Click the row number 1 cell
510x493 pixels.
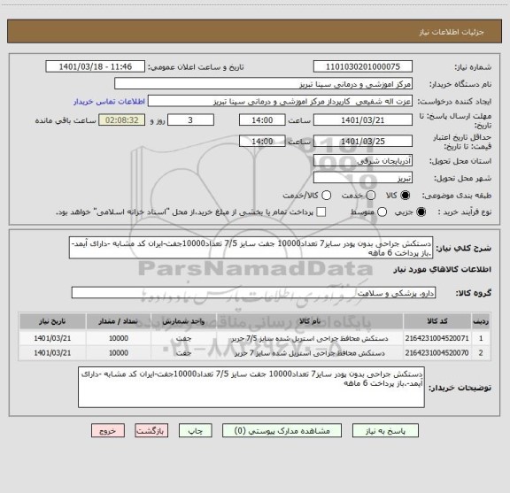481,338
